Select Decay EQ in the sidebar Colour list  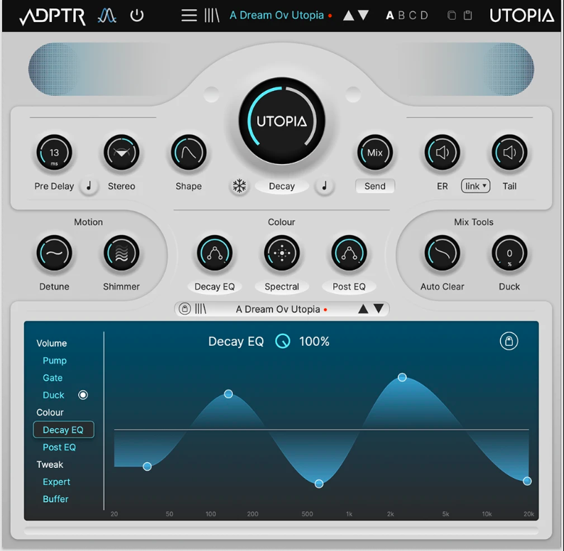pyautogui.click(x=63, y=430)
